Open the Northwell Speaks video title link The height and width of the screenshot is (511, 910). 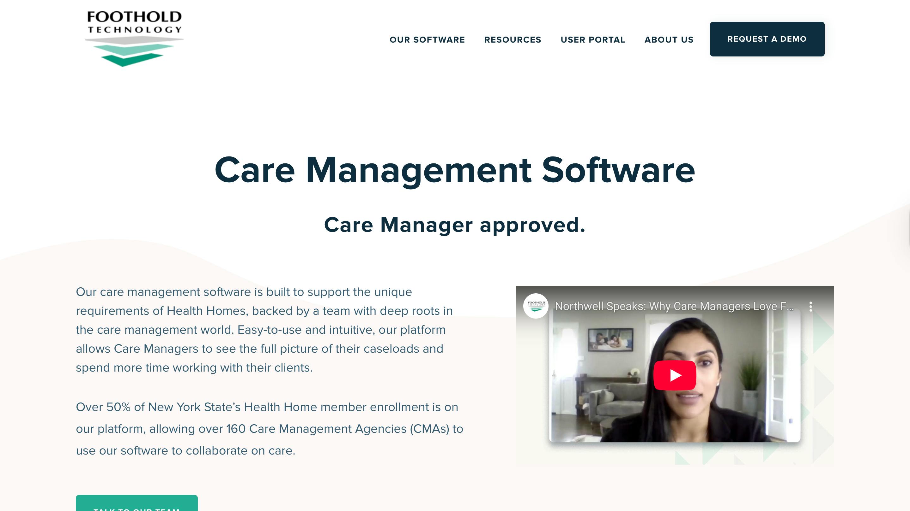click(674, 306)
